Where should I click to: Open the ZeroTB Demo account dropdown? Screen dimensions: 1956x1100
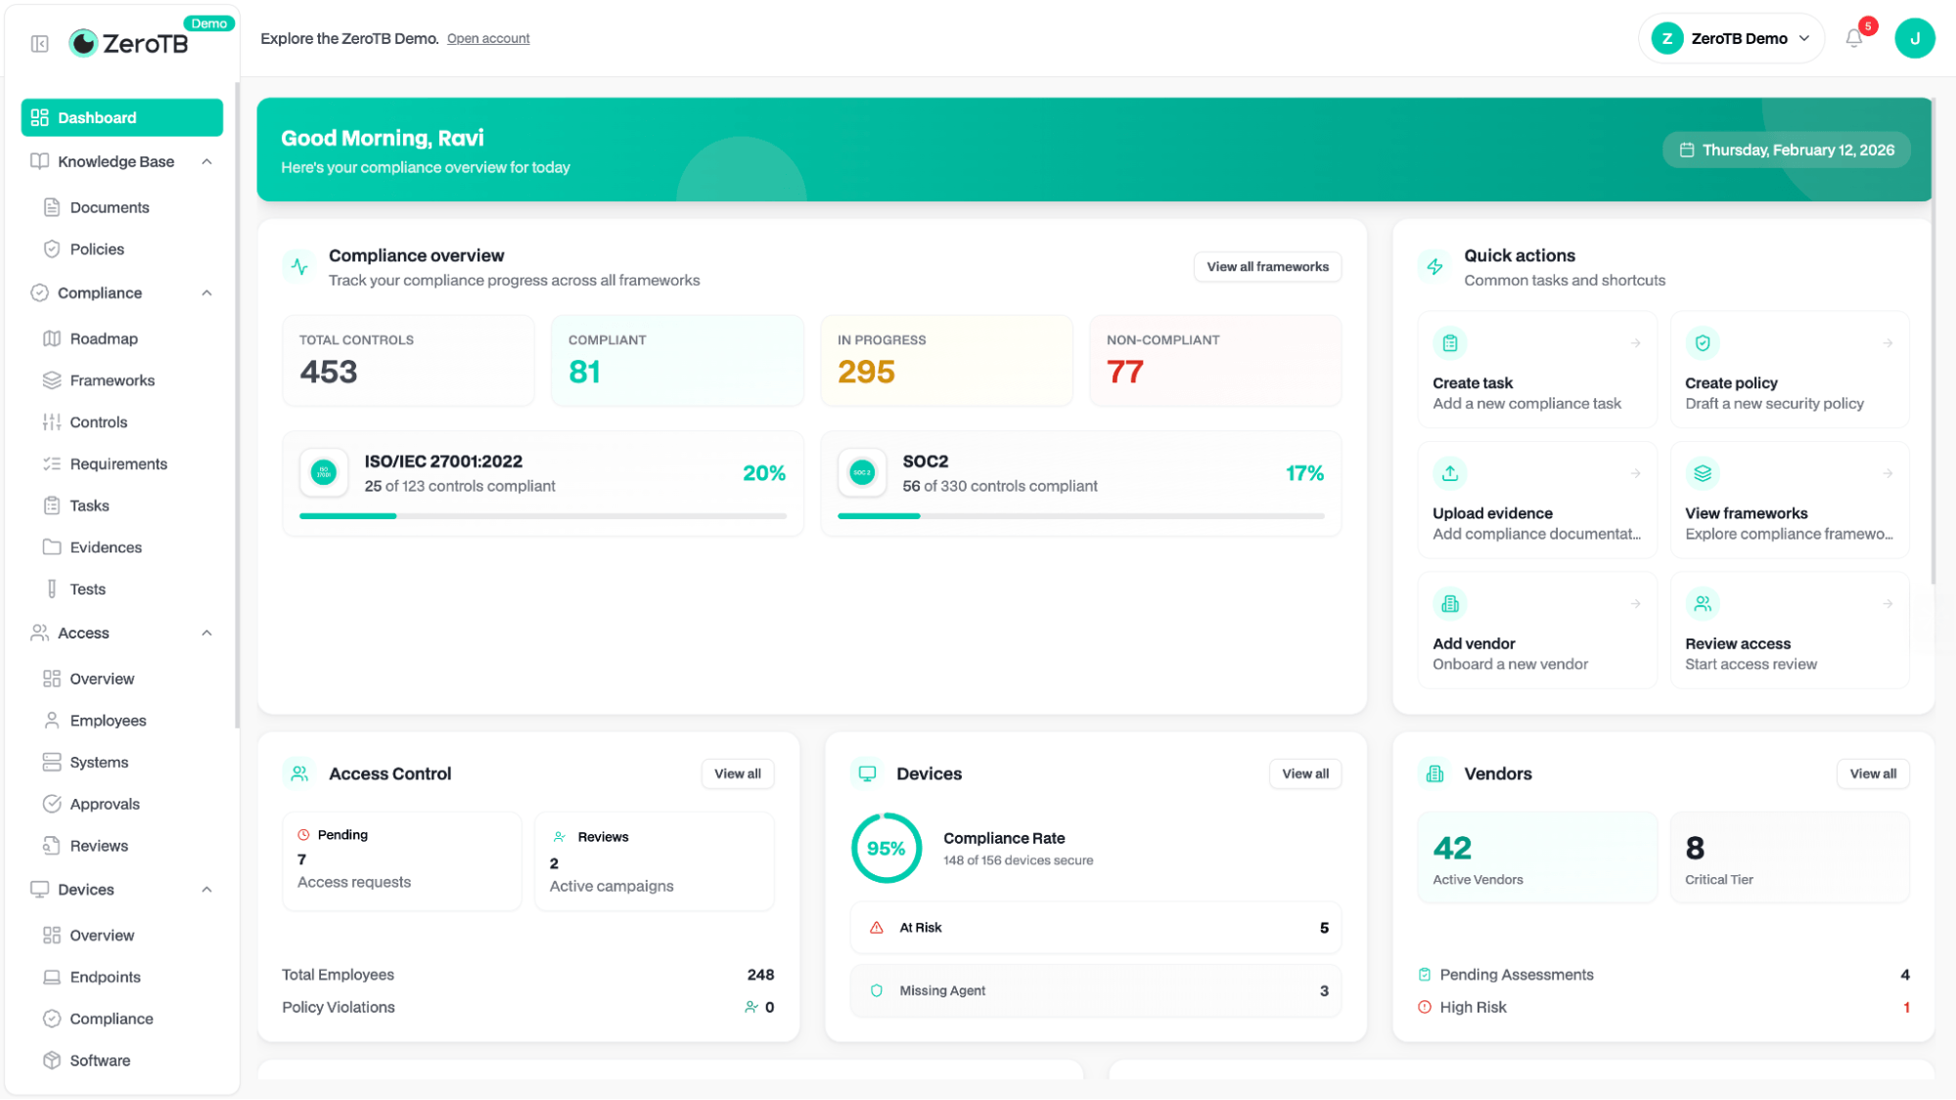pos(1731,38)
